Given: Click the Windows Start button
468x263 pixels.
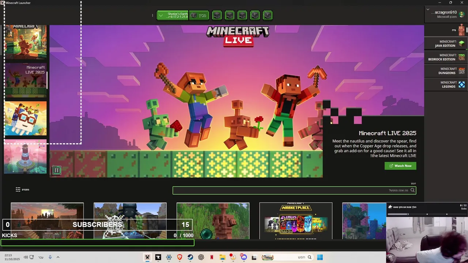Looking at the screenshot, I should coord(320,257).
